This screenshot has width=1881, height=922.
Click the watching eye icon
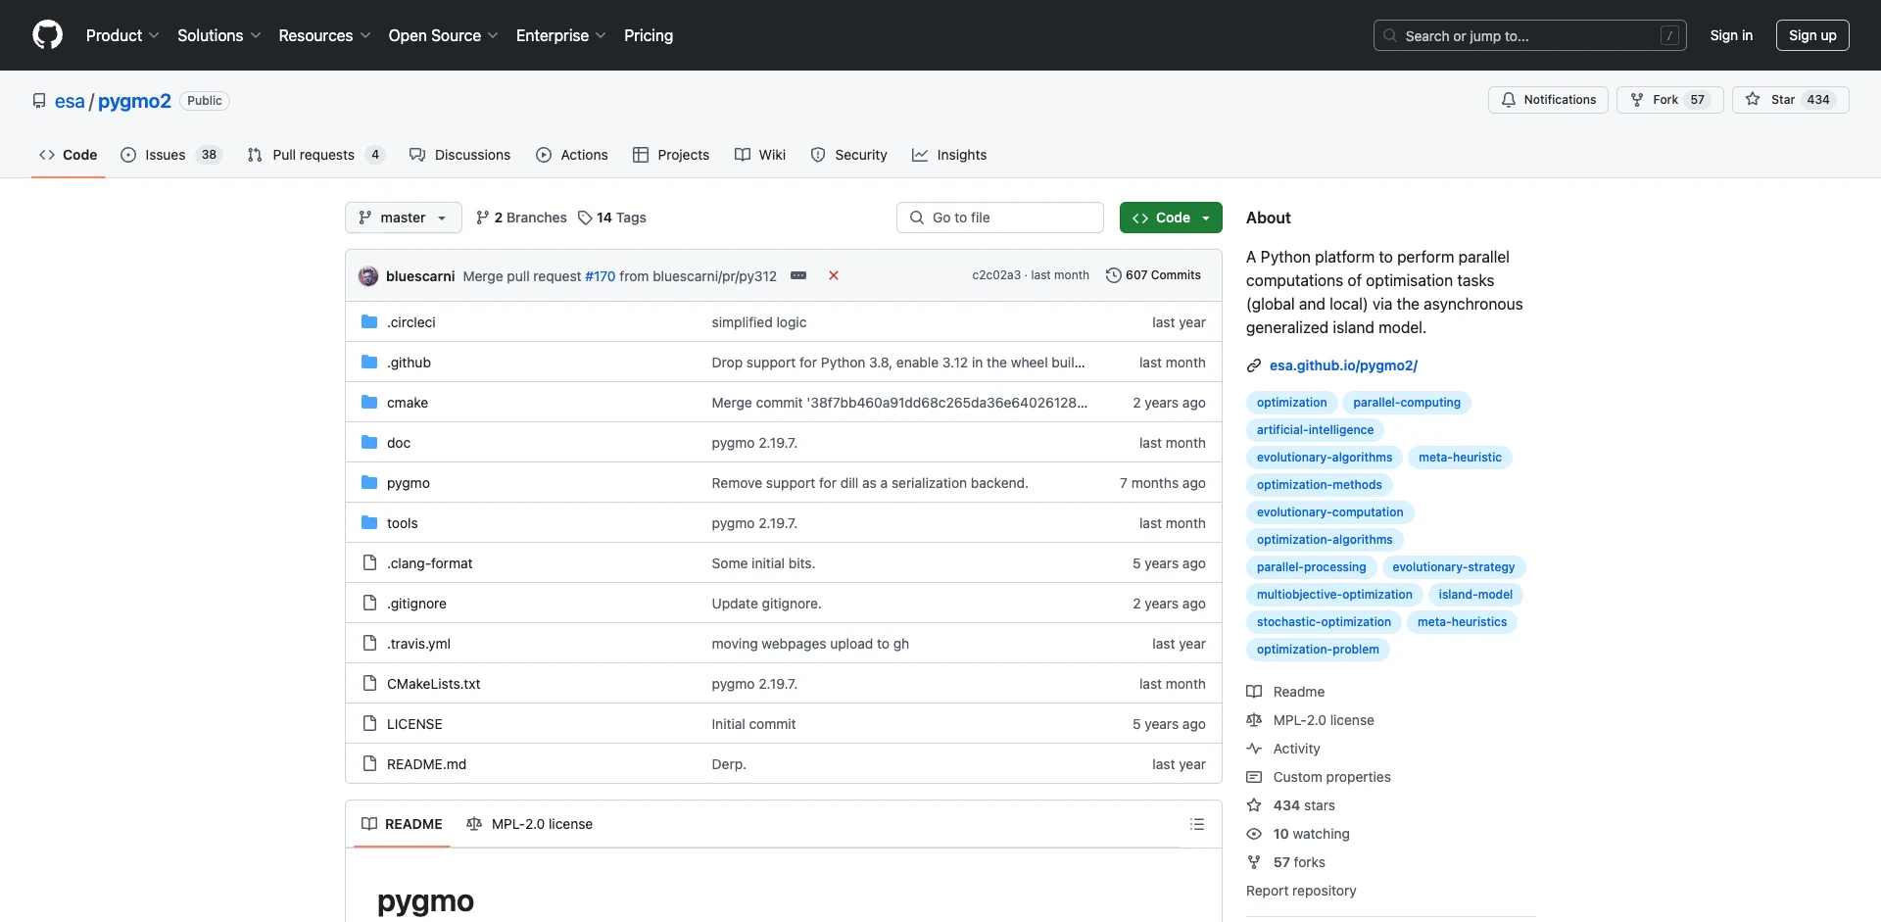coord(1254,834)
